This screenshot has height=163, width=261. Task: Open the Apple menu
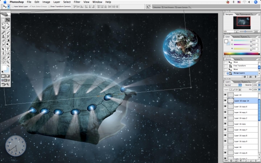coord(5,2)
